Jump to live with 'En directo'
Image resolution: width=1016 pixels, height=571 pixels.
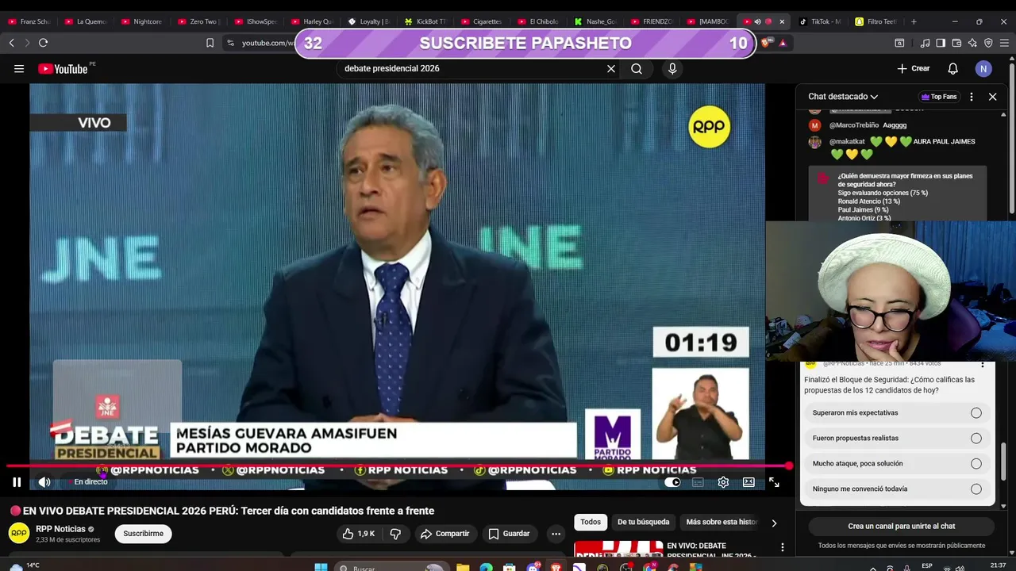[x=87, y=481]
